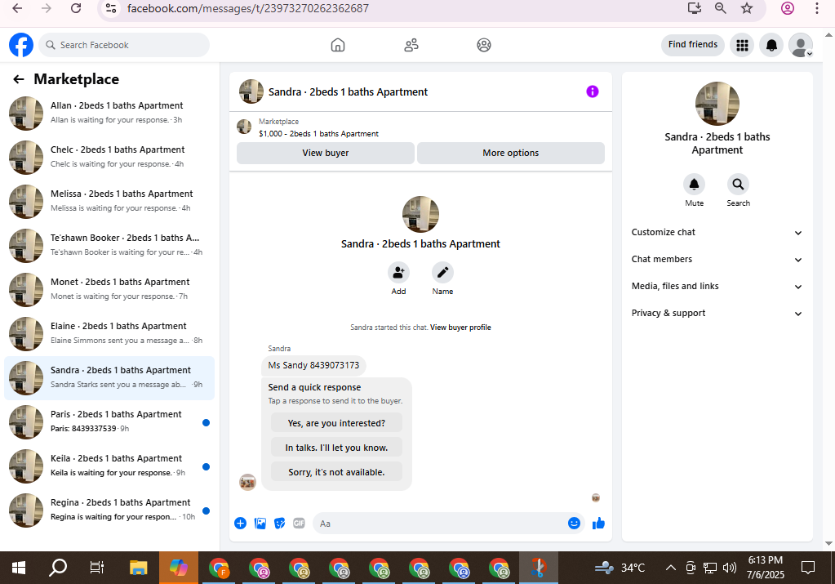Open the emoji picker
This screenshot has height=584, width=835.
[574, 524]
